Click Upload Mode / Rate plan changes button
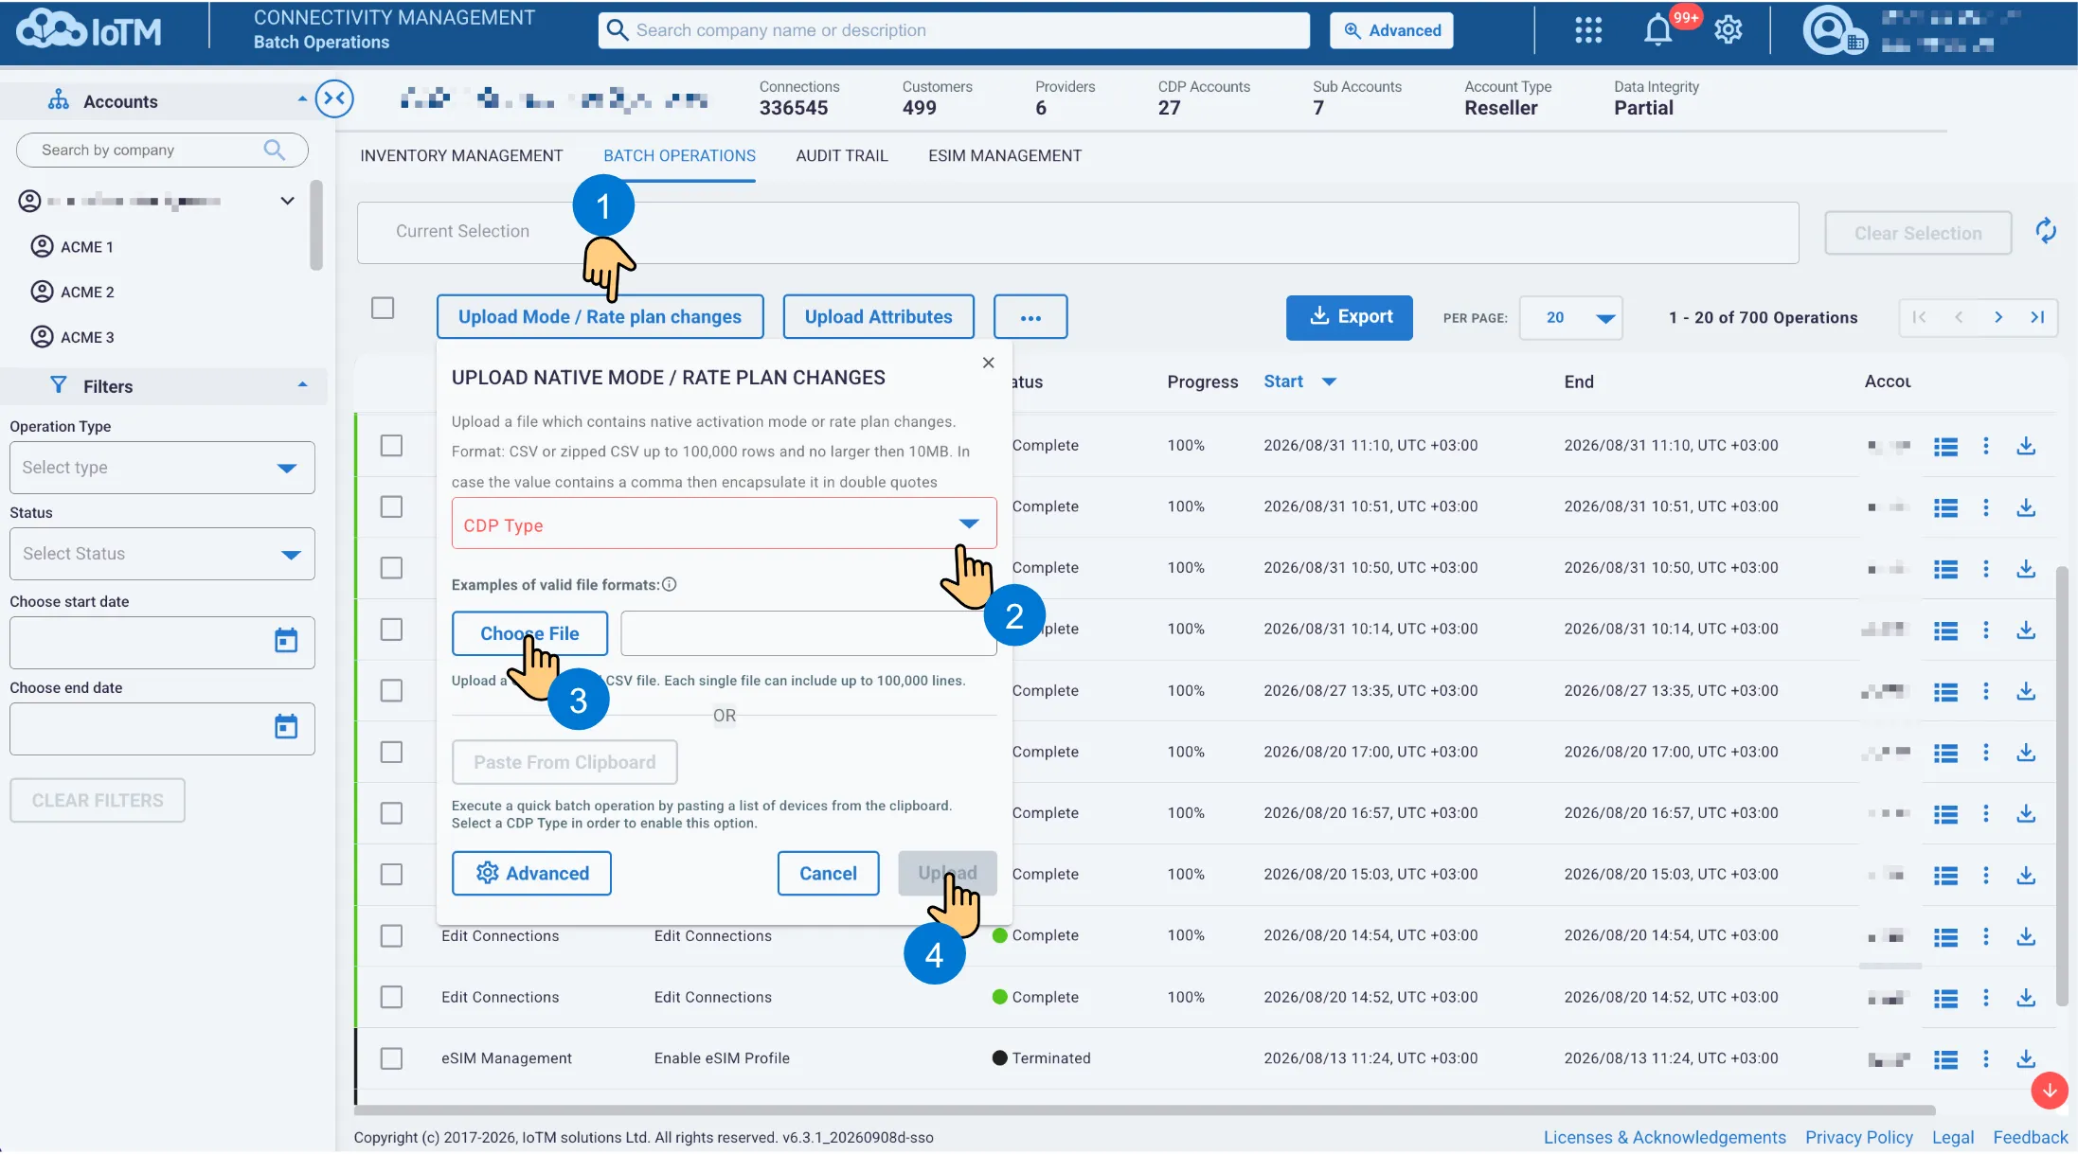 coord(600,317)
